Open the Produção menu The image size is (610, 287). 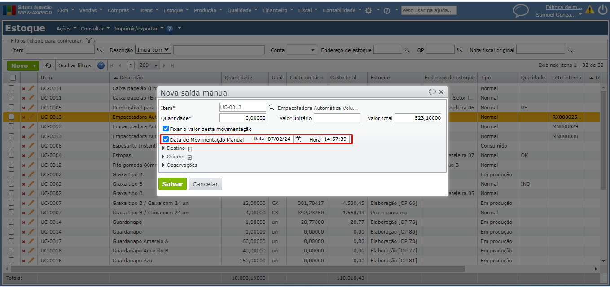(208, 10)
